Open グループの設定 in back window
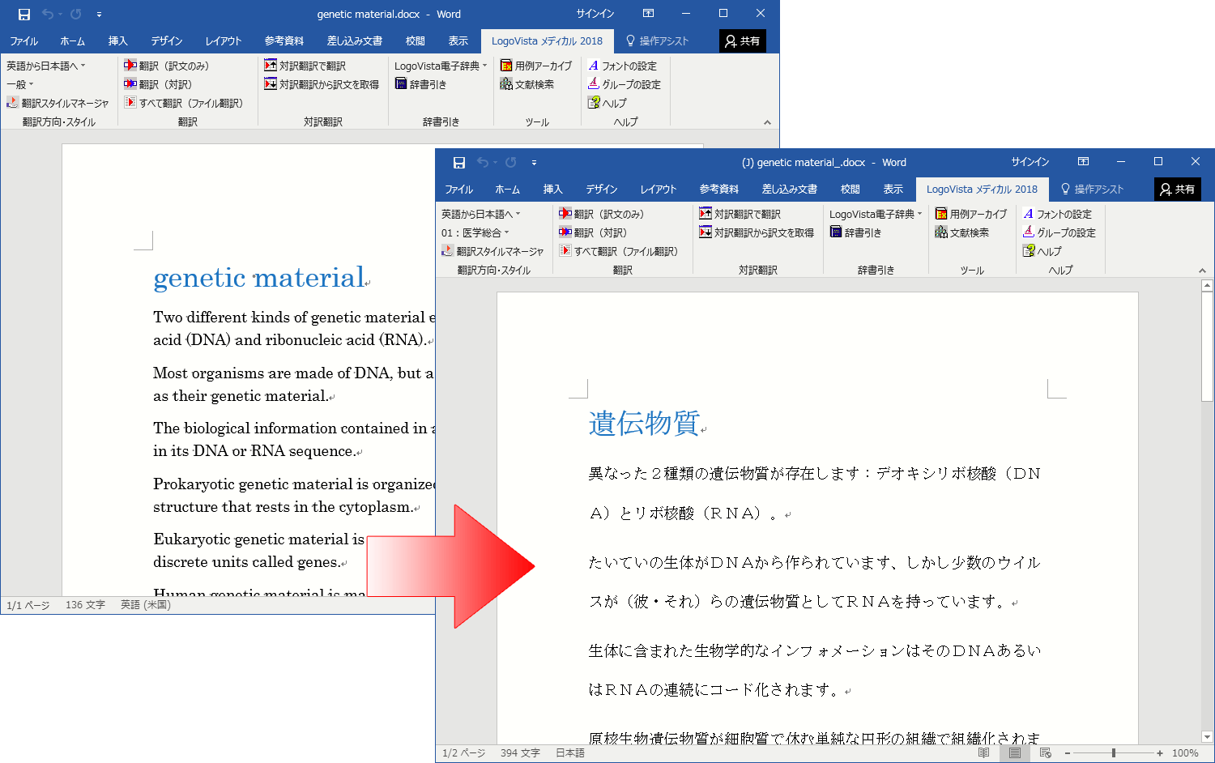The image size is (1215, 763). 625,84
